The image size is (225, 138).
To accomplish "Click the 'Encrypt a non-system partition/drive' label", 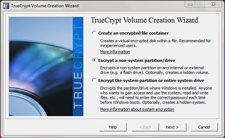I will point(137,60).
